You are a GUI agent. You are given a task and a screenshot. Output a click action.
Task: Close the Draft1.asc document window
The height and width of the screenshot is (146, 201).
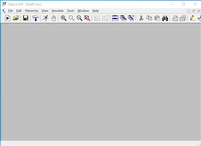(x=199, y=11)
